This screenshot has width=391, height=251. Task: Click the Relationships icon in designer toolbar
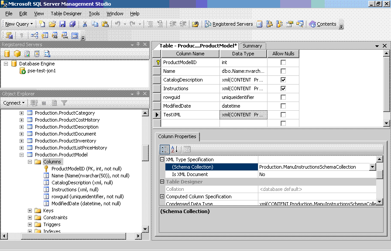tap(34, 36)
